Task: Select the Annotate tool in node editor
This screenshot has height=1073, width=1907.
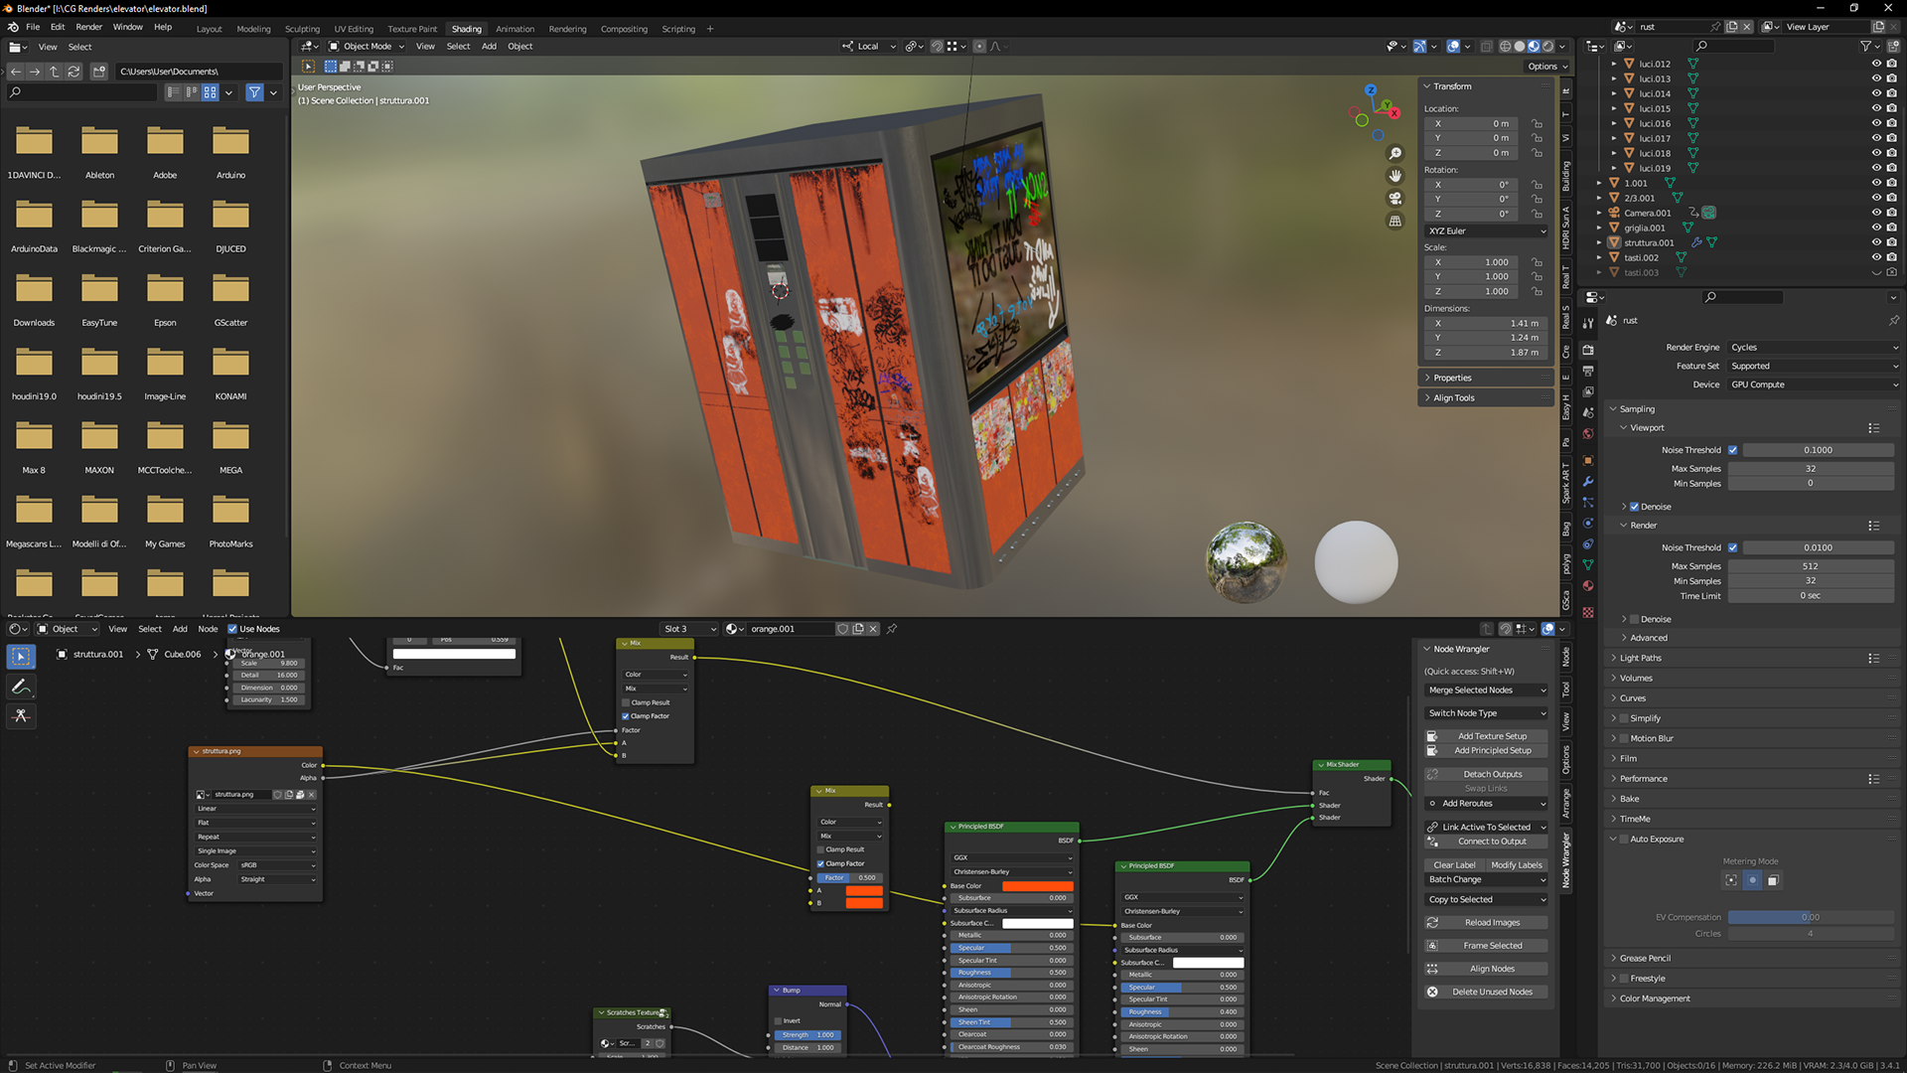Action: pyautogui.click(x=21, y=687)
